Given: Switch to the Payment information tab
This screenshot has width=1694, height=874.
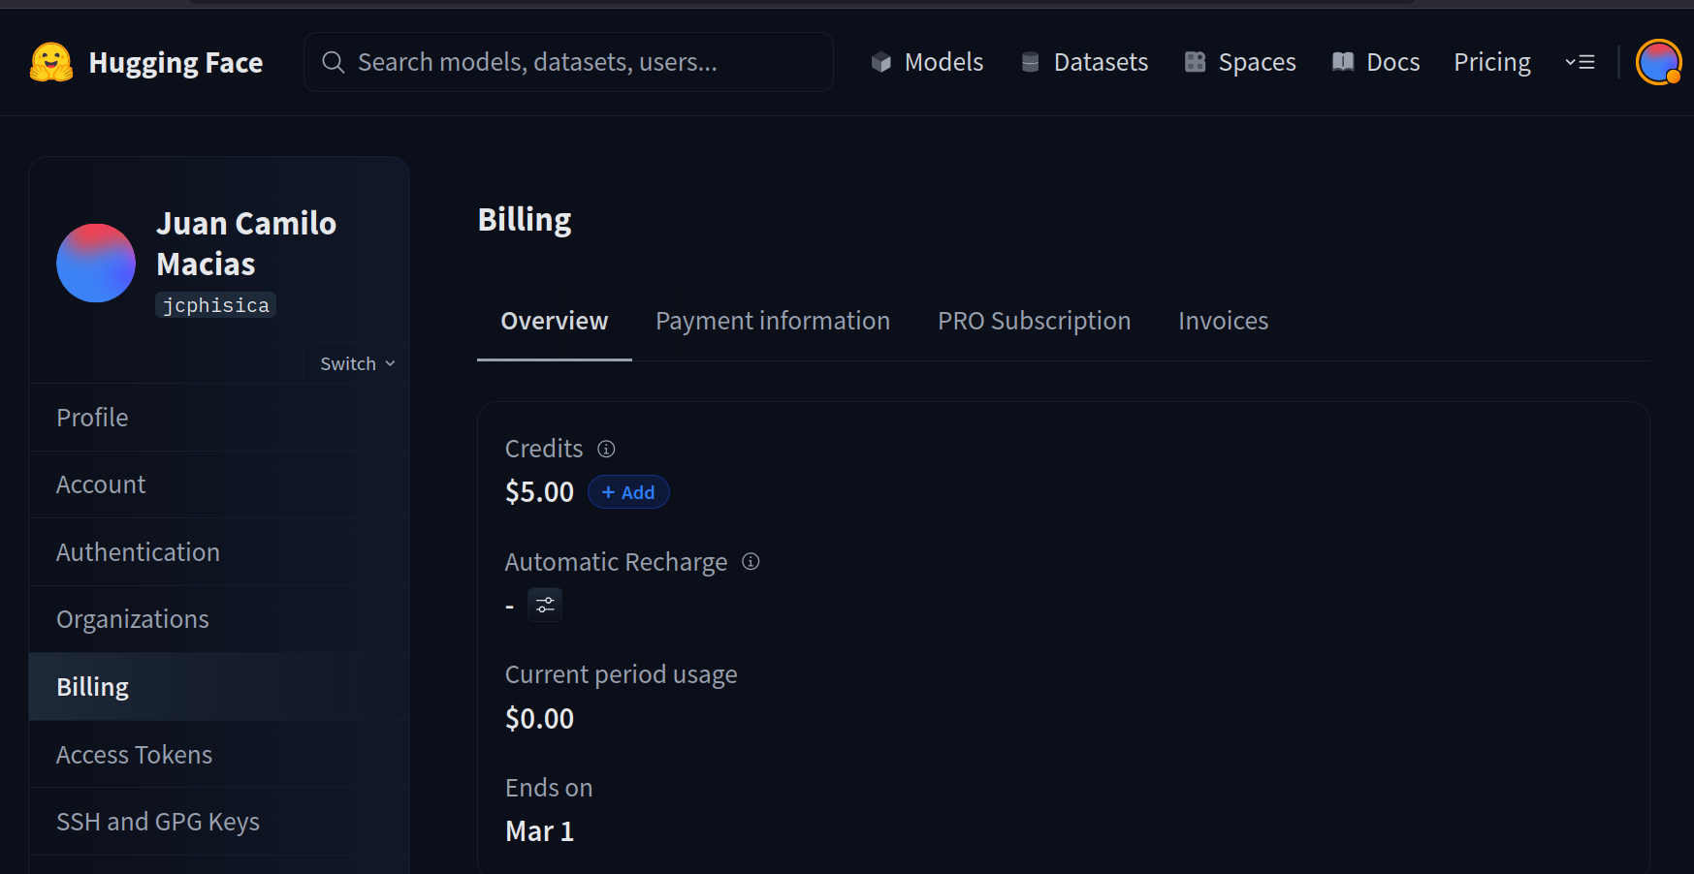Looking at the screenshot, I should point(773,320).
